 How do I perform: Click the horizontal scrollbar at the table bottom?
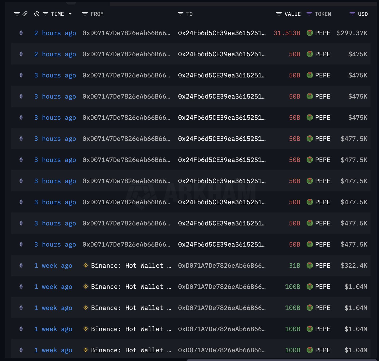[x=282, y=360]
